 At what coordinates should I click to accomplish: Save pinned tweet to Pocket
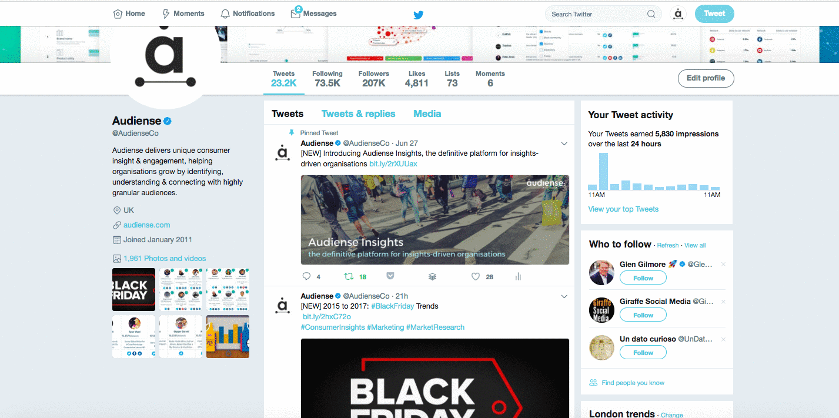pyautogui.click(x=390, y=276)
